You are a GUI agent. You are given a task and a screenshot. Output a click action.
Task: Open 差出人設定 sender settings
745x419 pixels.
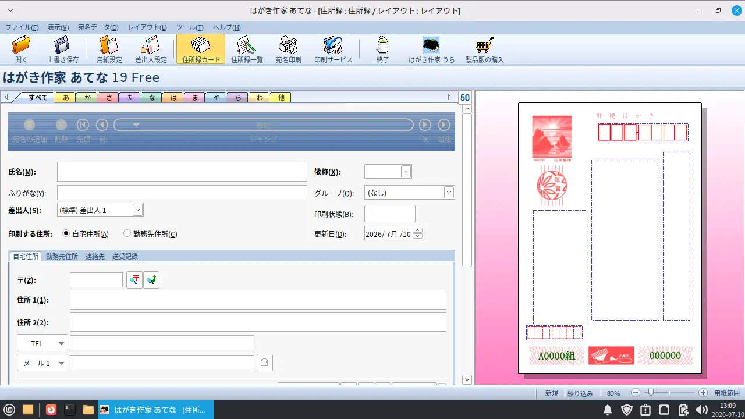coord(151,49)
